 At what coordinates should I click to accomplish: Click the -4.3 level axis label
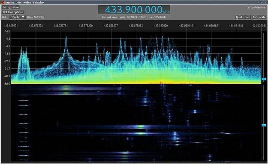8,46
